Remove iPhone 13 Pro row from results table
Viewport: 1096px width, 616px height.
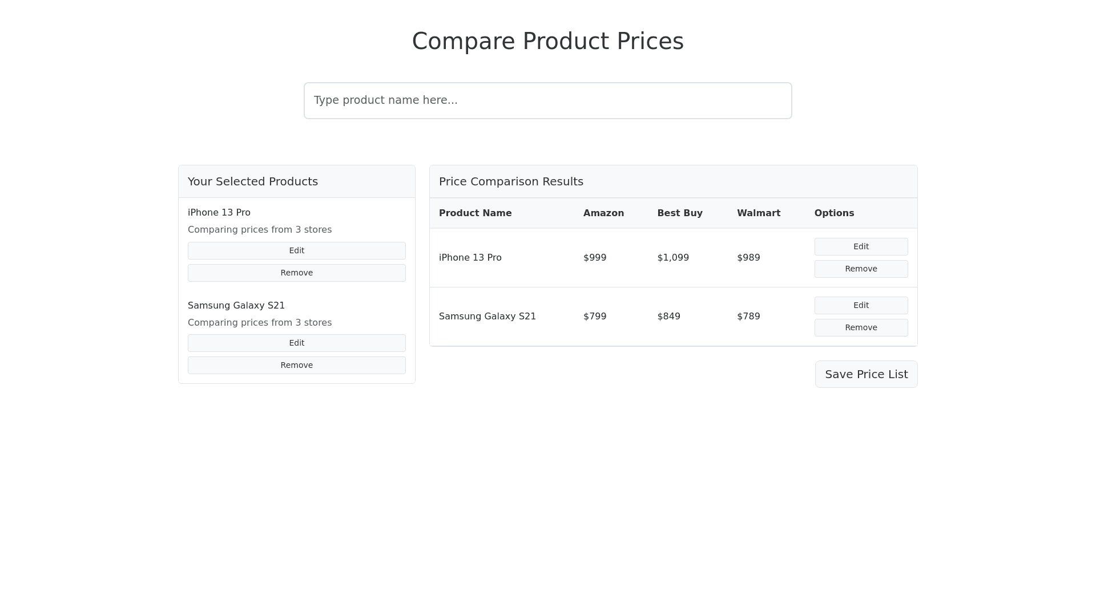860,269
